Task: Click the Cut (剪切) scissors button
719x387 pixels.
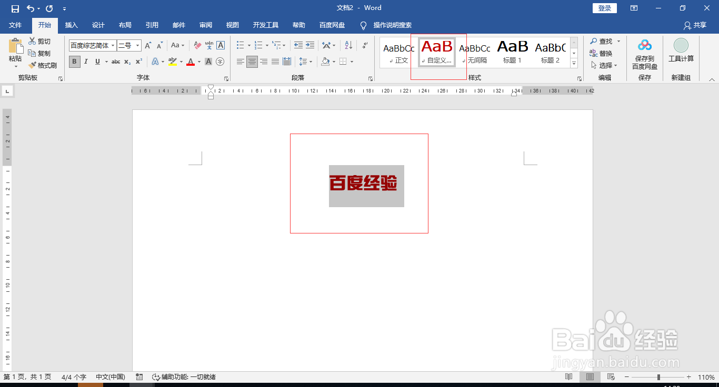Action: pos(40,42)
